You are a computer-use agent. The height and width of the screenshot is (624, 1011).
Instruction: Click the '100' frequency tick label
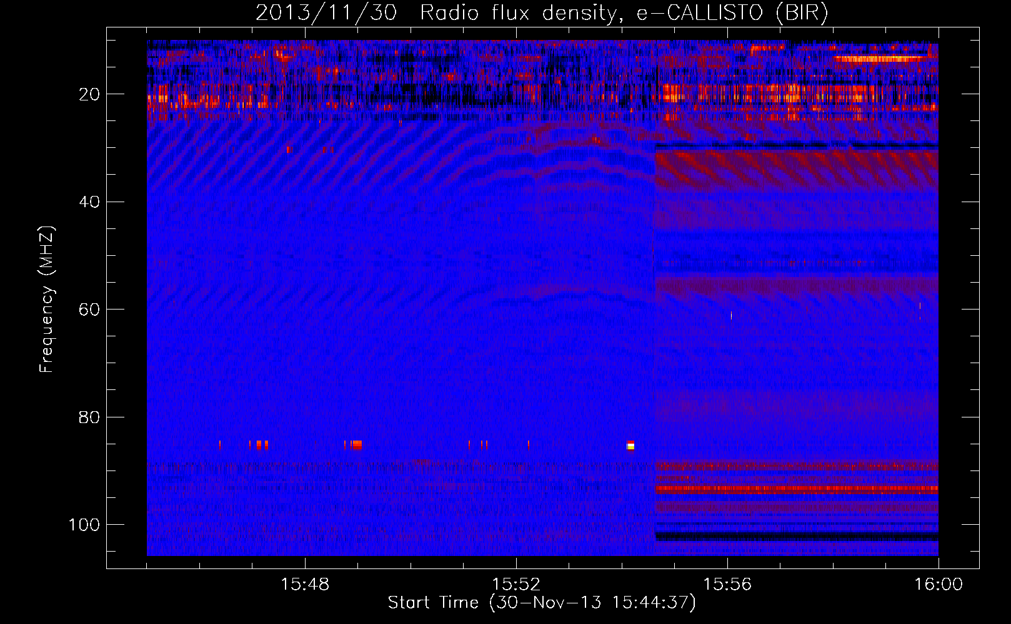pos(84,525)
